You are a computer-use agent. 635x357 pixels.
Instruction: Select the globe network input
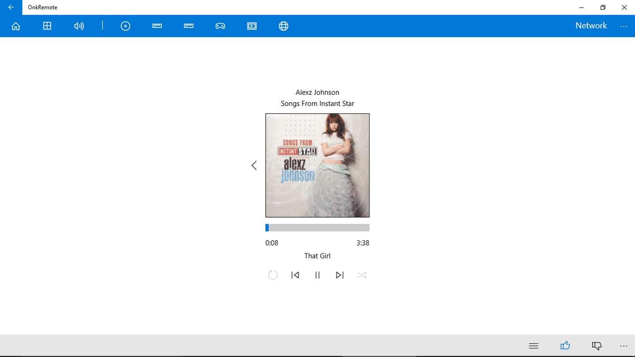click(x=284, y=26)
